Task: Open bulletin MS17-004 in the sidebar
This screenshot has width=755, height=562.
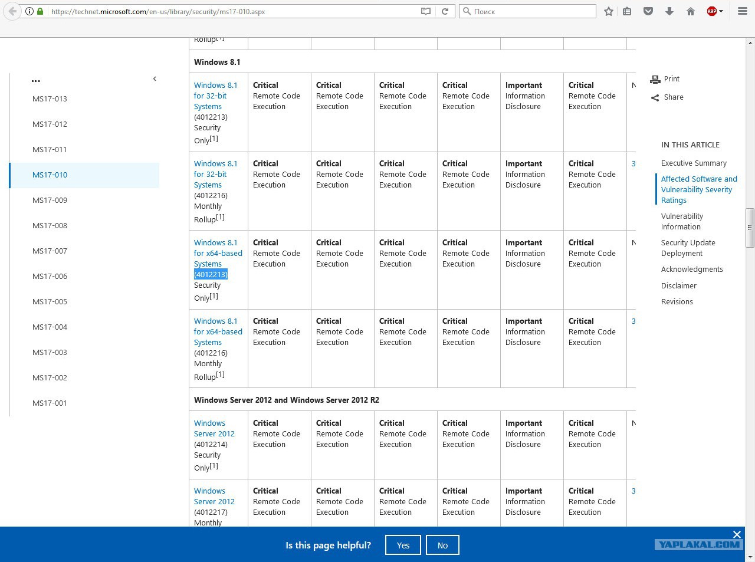Action: coord(50,327)
